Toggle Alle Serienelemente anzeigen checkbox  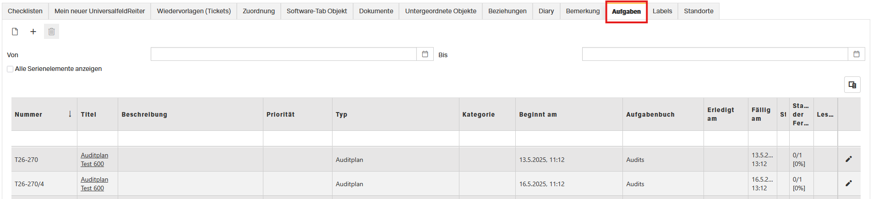10,69
